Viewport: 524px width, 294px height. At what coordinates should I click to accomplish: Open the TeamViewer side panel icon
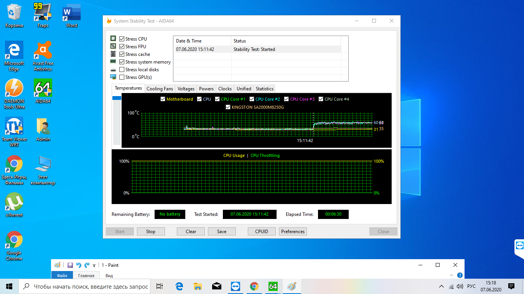click(519, 245)
